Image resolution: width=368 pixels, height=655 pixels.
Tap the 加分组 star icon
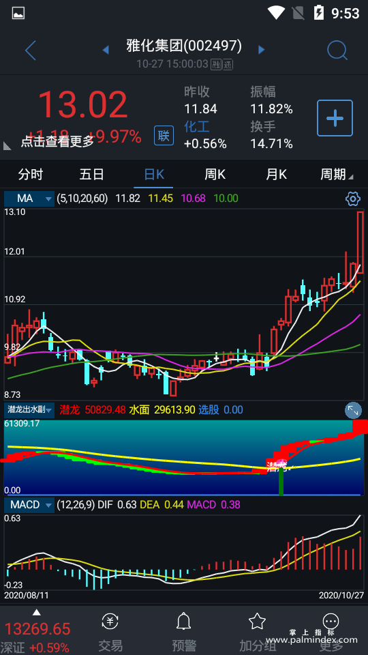point(257,622)
